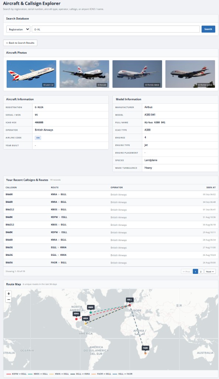Click the manufacturer value Airbus
The image size is (219, 379).
click(x=148, y=107)
